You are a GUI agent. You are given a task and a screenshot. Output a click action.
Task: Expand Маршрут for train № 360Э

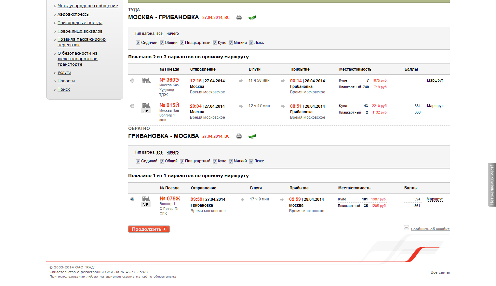point(435,81)
